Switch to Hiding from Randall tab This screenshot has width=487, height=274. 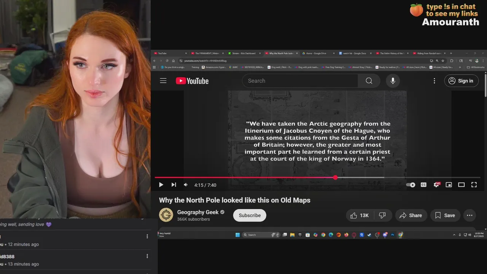[428, 53]
